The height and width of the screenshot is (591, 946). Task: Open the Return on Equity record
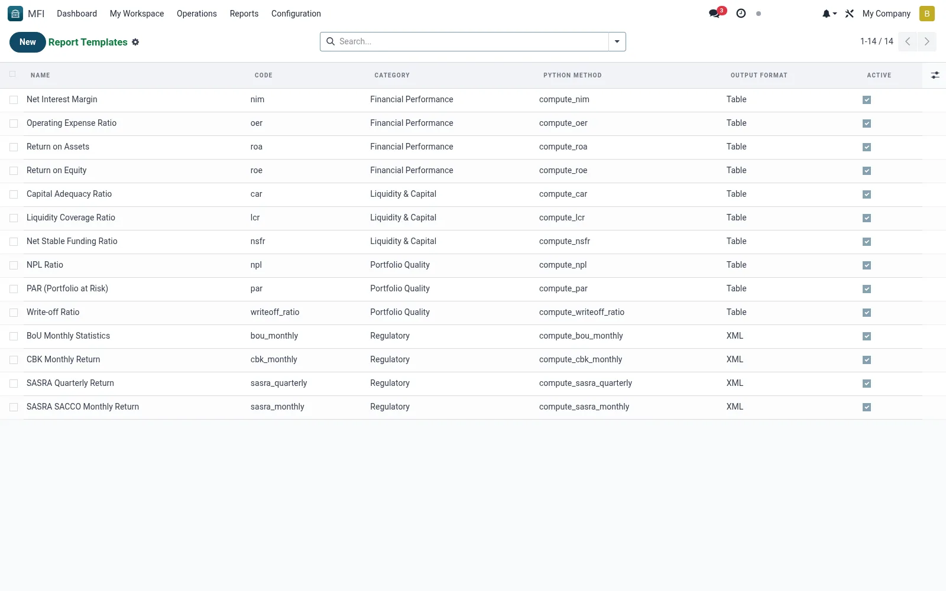pos(57,170)
